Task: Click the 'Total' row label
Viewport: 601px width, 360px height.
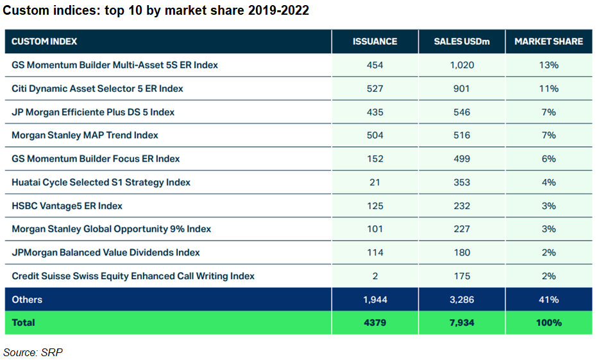Action: pyautogui.click(x=23, y=323)
